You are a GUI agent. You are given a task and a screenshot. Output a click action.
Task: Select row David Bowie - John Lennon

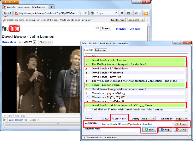tap(135, 60)
